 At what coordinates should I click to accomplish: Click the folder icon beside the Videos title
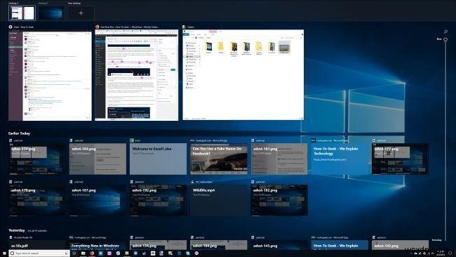tap(185, 27)
